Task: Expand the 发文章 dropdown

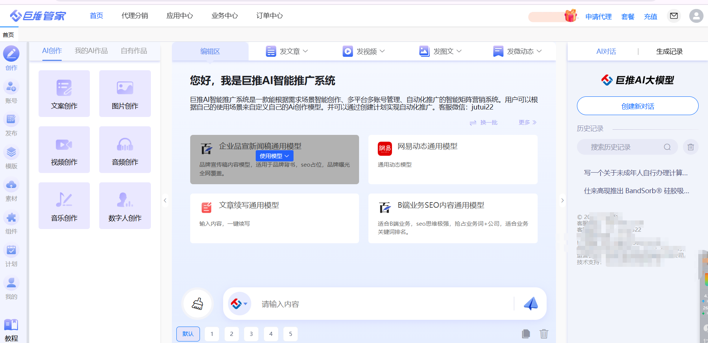Action: pos(287,51)
